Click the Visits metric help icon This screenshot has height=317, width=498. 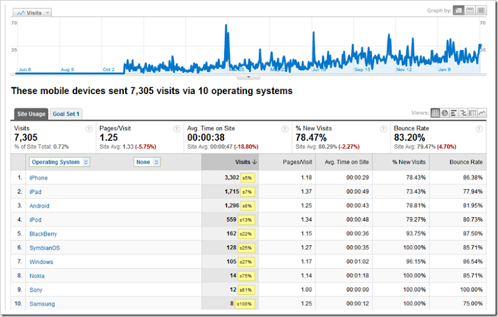88,129
